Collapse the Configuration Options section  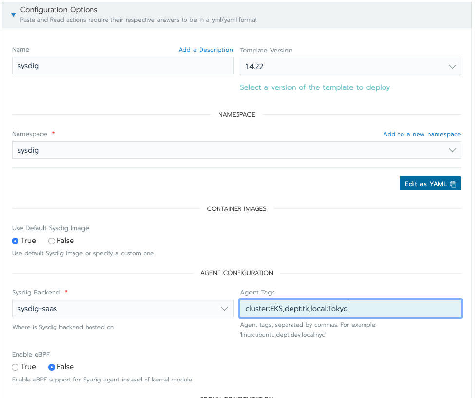coord(13,14)
